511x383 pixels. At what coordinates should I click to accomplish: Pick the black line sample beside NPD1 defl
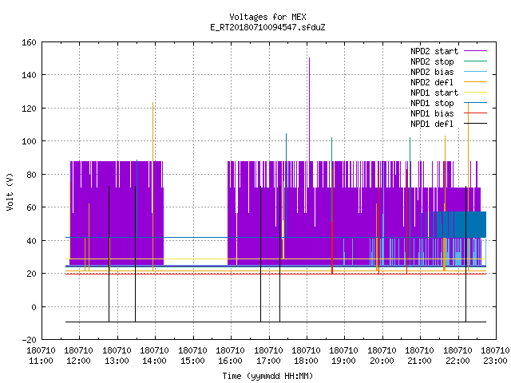coord(475,124)
